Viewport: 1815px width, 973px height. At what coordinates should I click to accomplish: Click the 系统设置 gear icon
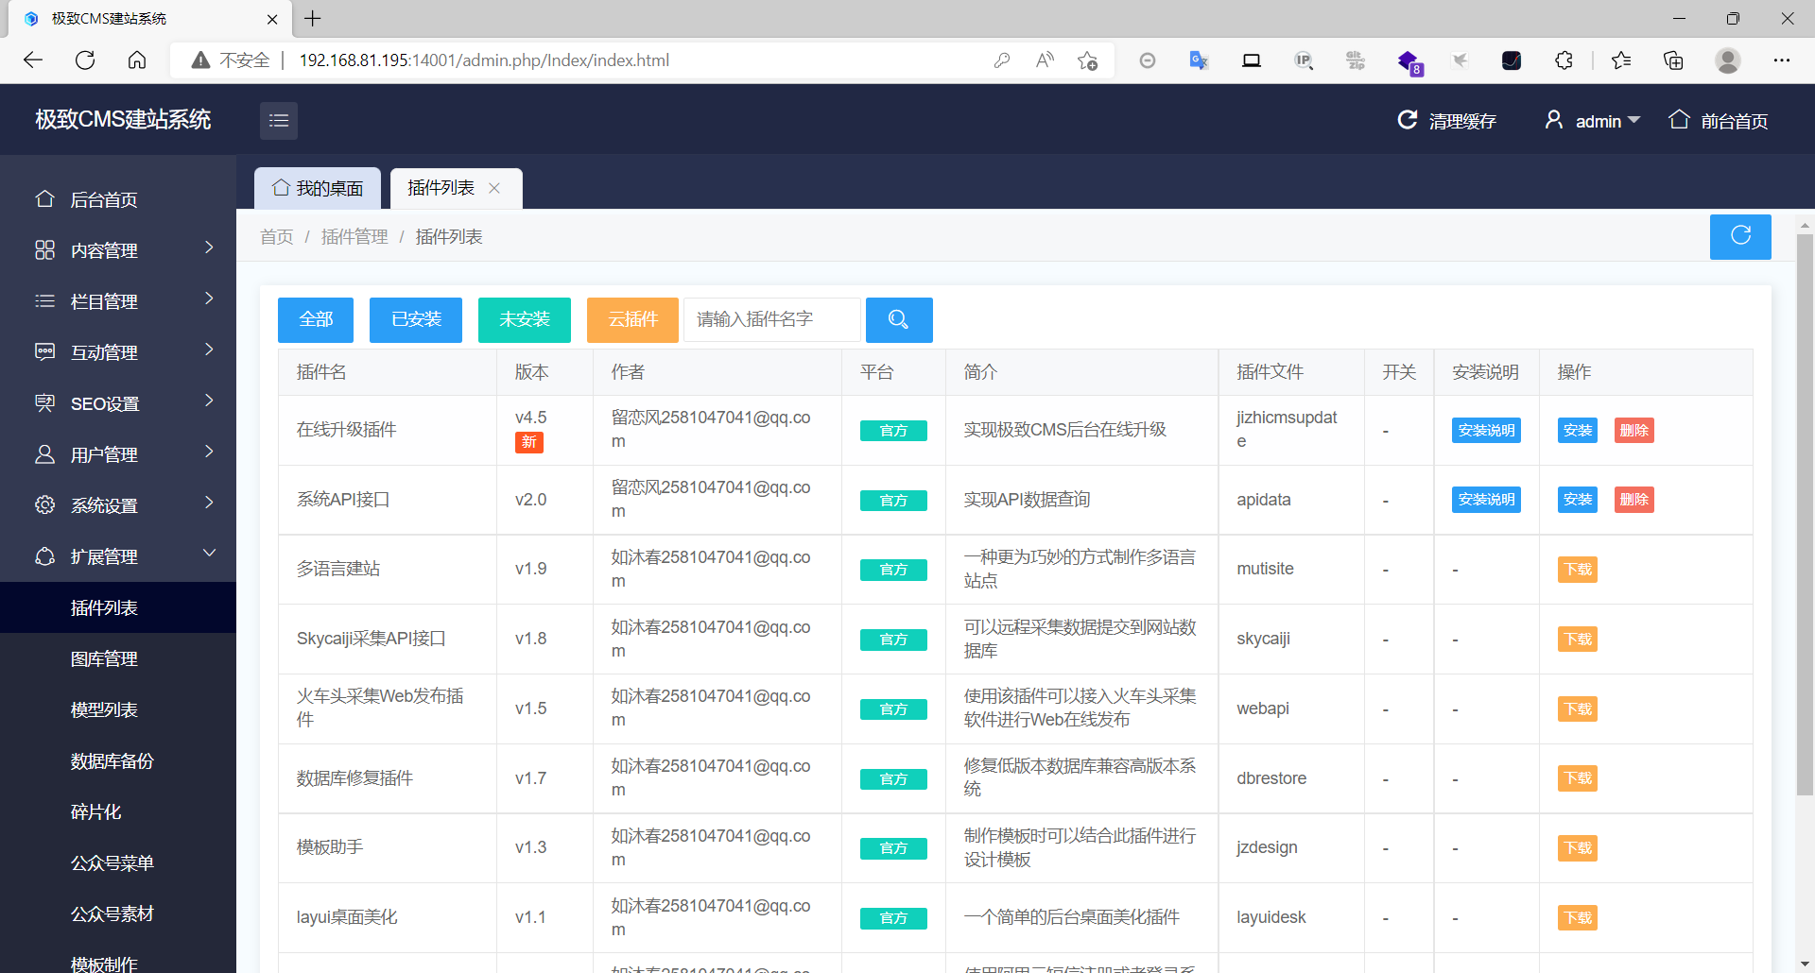pos(44,505)
